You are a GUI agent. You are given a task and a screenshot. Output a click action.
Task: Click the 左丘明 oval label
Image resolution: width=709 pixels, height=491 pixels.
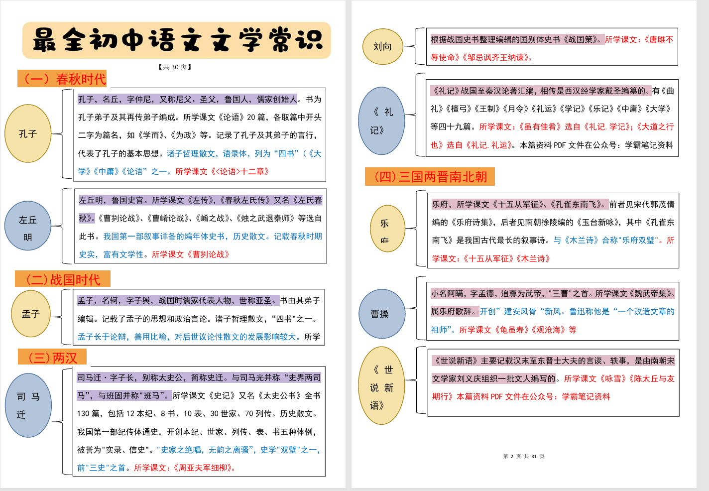[x=28, y=226]
